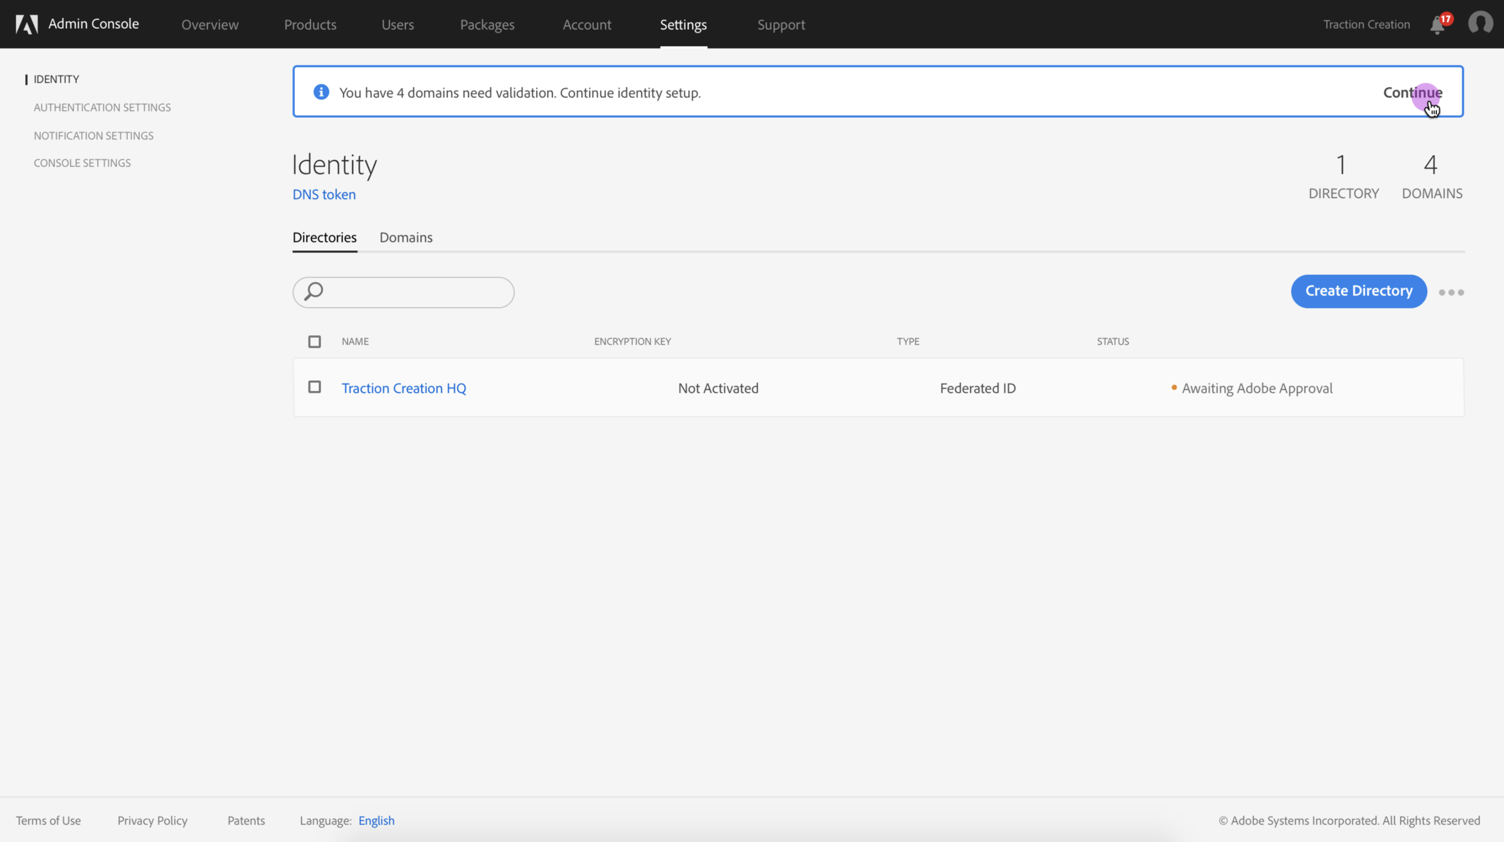Click the TYPE column header
The image size is (1504, 842).
(x=908, y=341)
